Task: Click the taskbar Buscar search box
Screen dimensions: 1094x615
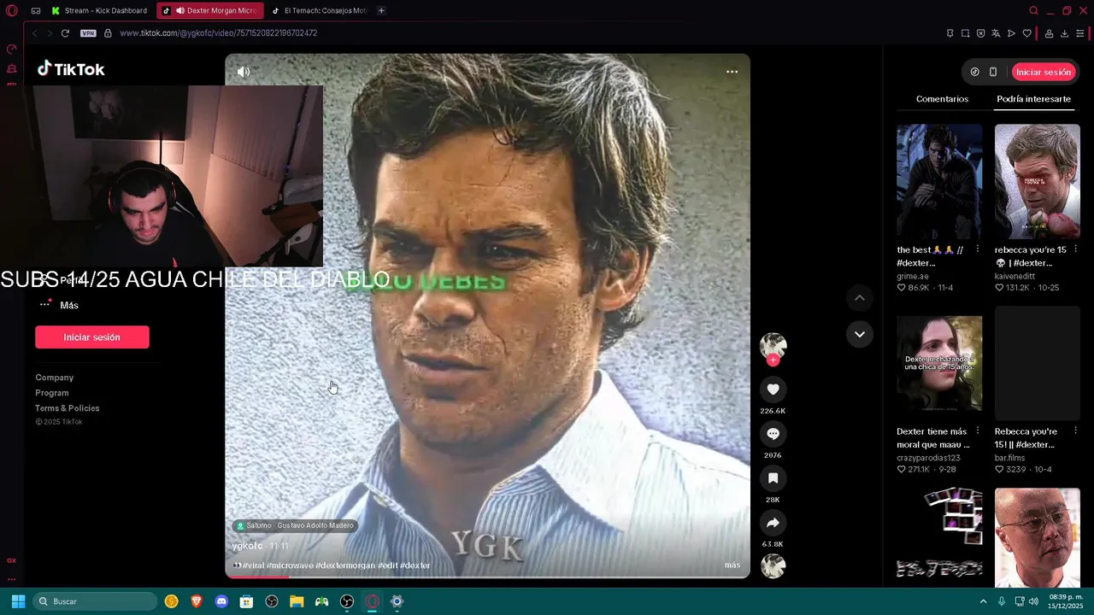Action: pos(95,601)
